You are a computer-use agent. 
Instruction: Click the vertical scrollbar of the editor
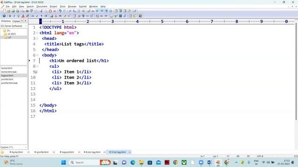tap(296, 72)
